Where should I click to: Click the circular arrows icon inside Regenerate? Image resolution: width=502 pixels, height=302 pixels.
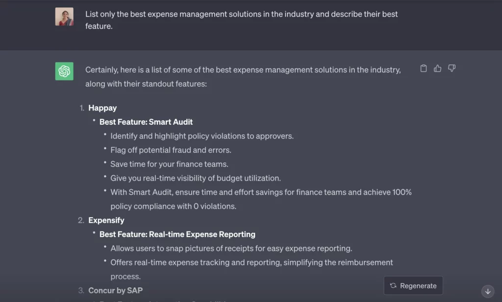(393, 286)
